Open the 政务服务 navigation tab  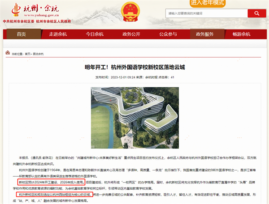click(205, 34)
